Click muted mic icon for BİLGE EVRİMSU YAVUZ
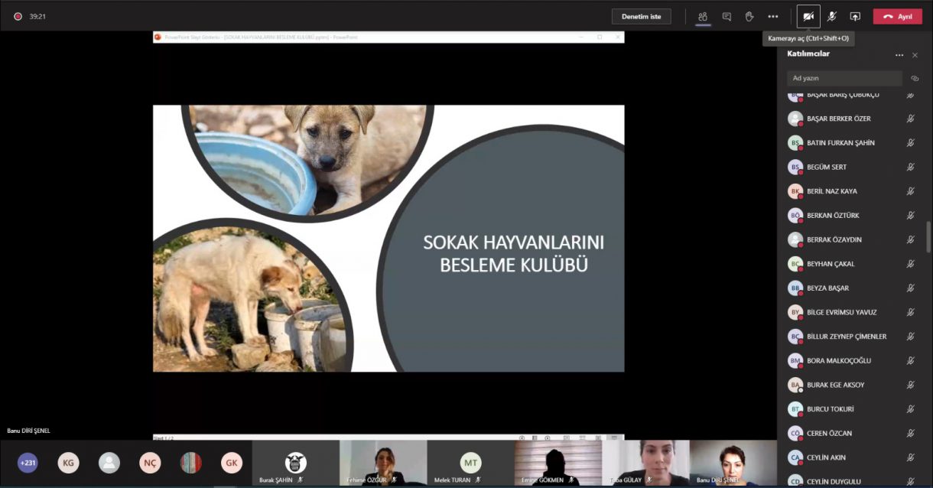The image size is (933, 488). coord(910,312)
